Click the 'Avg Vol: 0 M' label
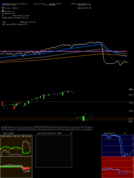Image resolution: width=134 pixels, height=178 pixels. pos(84,5)
